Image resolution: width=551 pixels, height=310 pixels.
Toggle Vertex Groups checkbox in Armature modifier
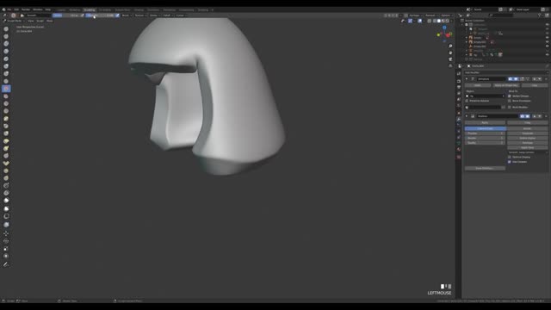(x=509, y=96)
